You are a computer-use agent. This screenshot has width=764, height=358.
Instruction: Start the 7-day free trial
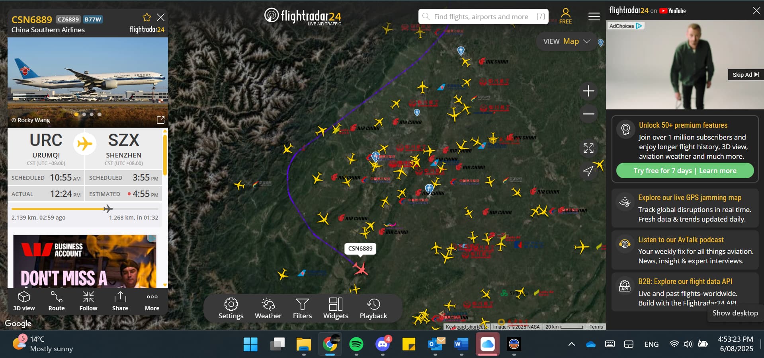[662, 171]
